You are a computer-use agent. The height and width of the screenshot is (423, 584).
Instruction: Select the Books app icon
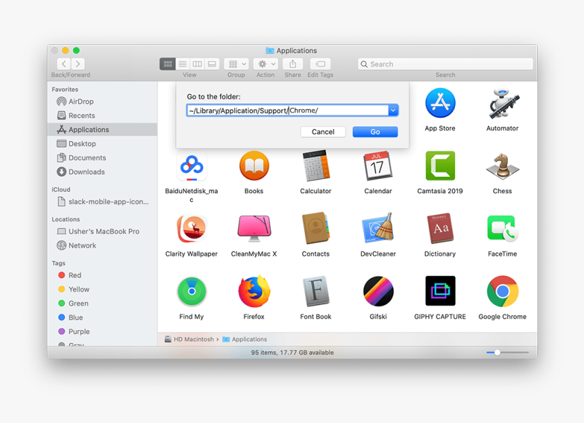254,166
